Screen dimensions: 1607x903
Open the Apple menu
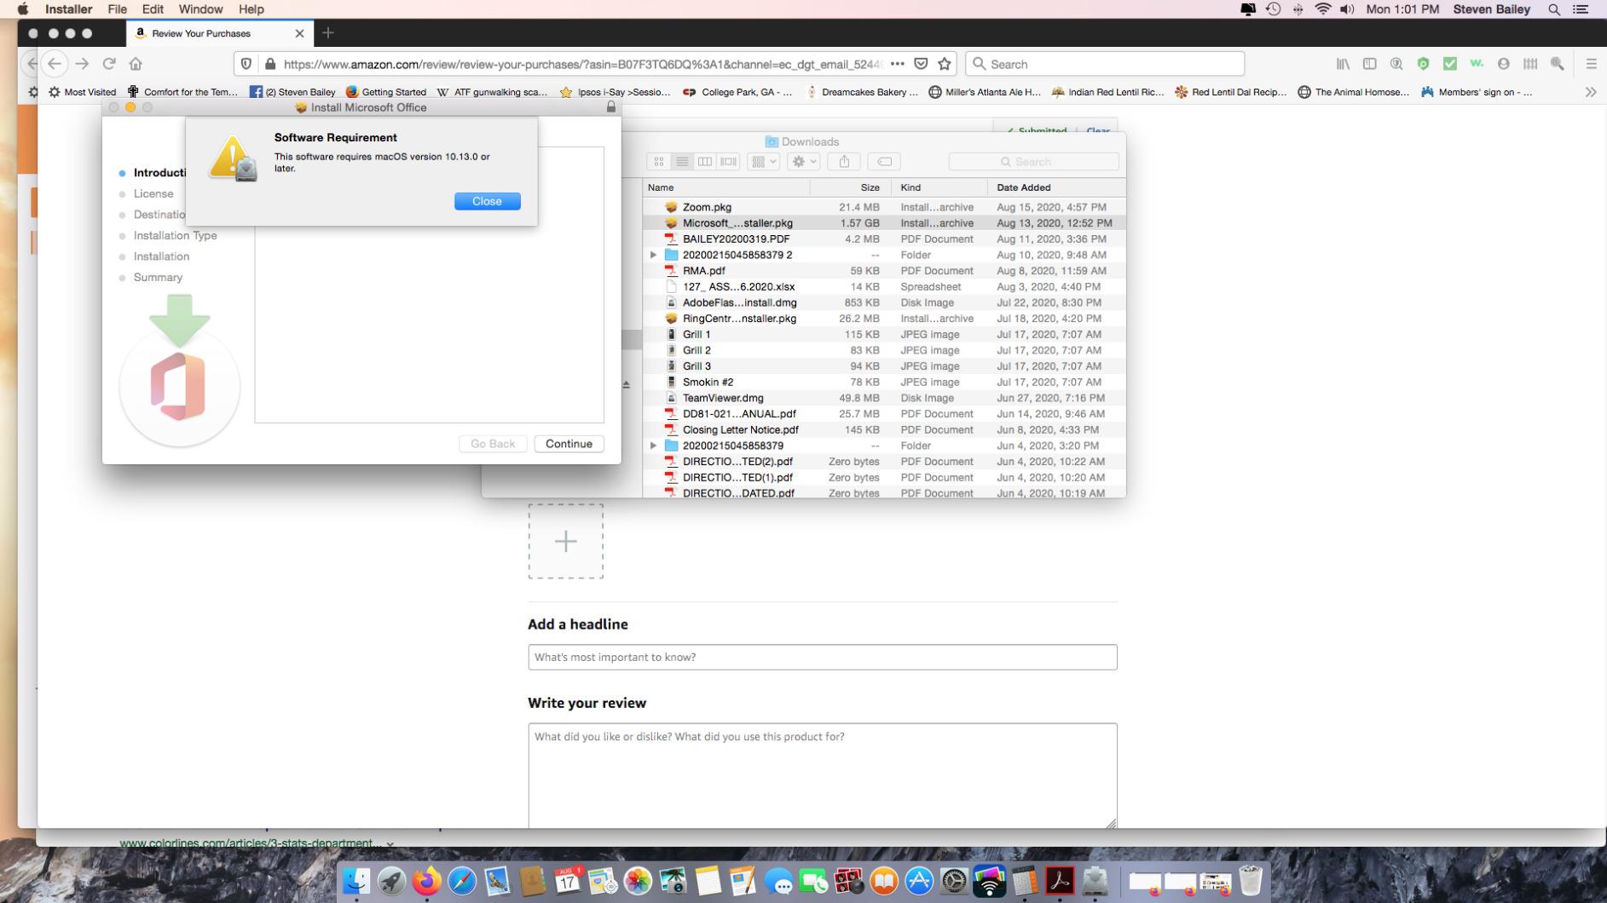click(x=22, y=9)
